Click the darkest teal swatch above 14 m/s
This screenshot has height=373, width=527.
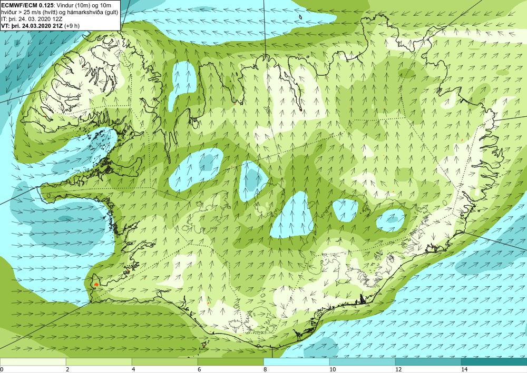point(494,362)
